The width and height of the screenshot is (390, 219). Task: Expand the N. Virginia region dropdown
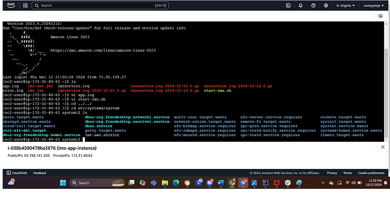tap(345, 6)
